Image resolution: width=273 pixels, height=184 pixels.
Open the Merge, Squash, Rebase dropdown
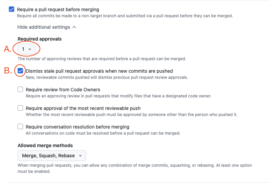coord(51,156)
